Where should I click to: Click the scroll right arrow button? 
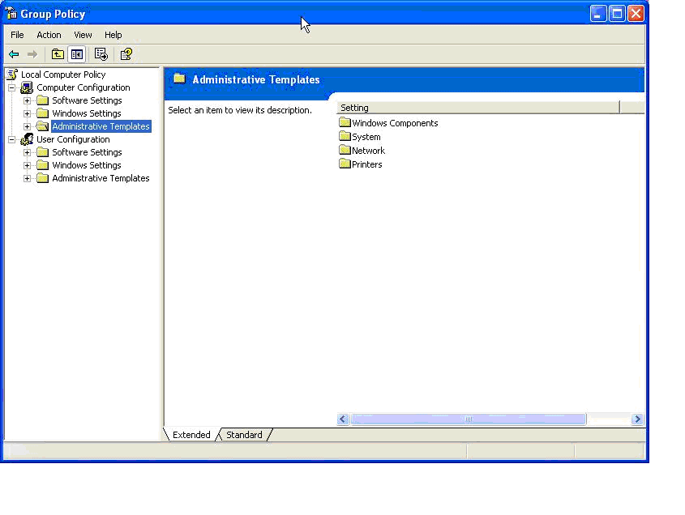pos(637,419)
